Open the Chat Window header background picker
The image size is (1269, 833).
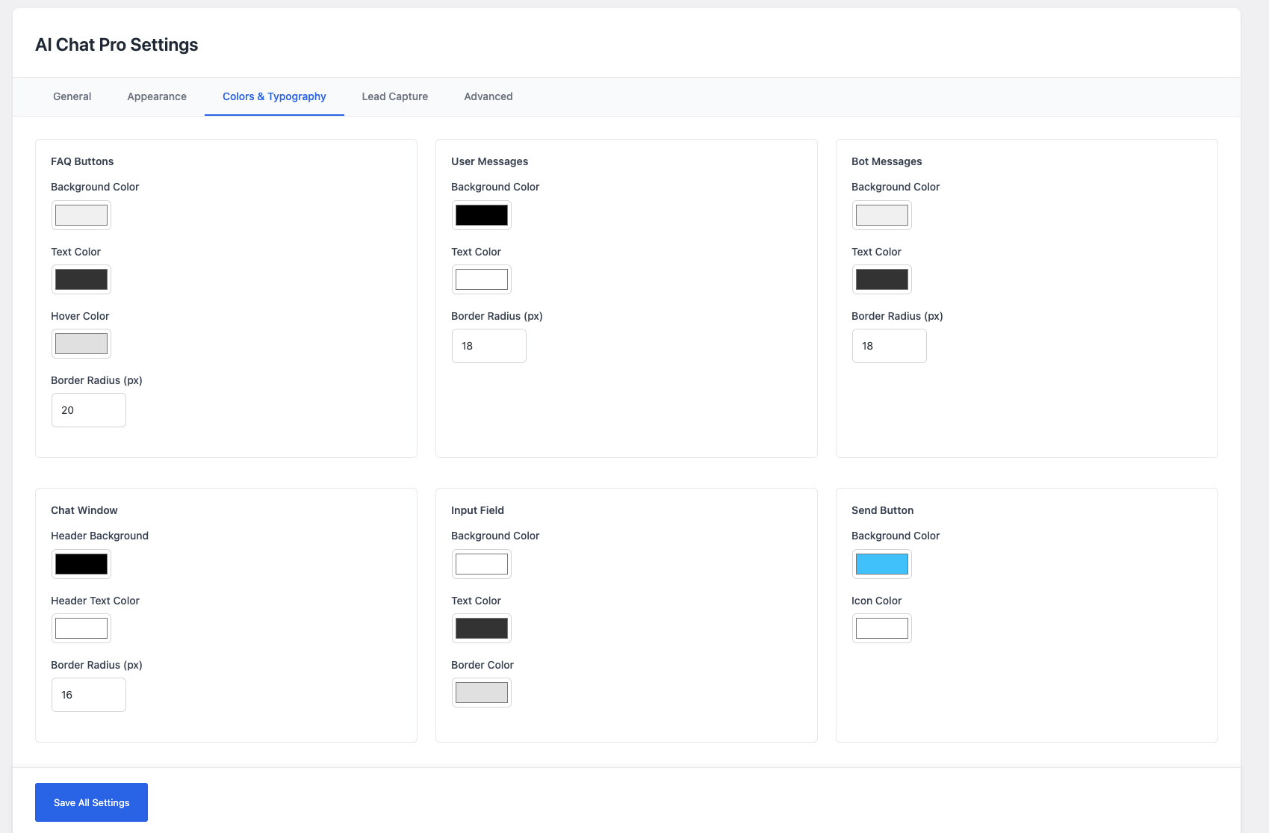[x=81, y=563]
